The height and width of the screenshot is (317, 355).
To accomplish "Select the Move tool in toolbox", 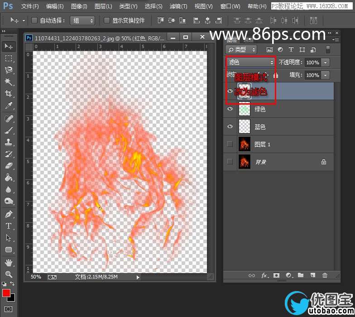I will pos(9,46).
